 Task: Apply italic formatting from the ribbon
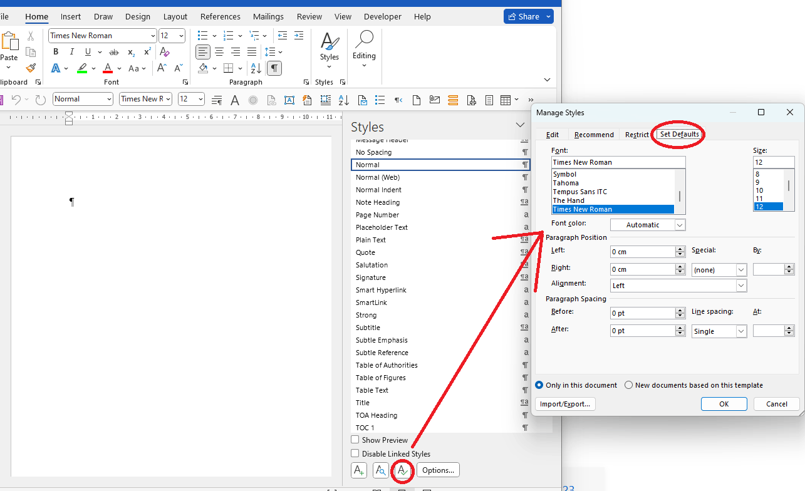[x=71, y=52]
